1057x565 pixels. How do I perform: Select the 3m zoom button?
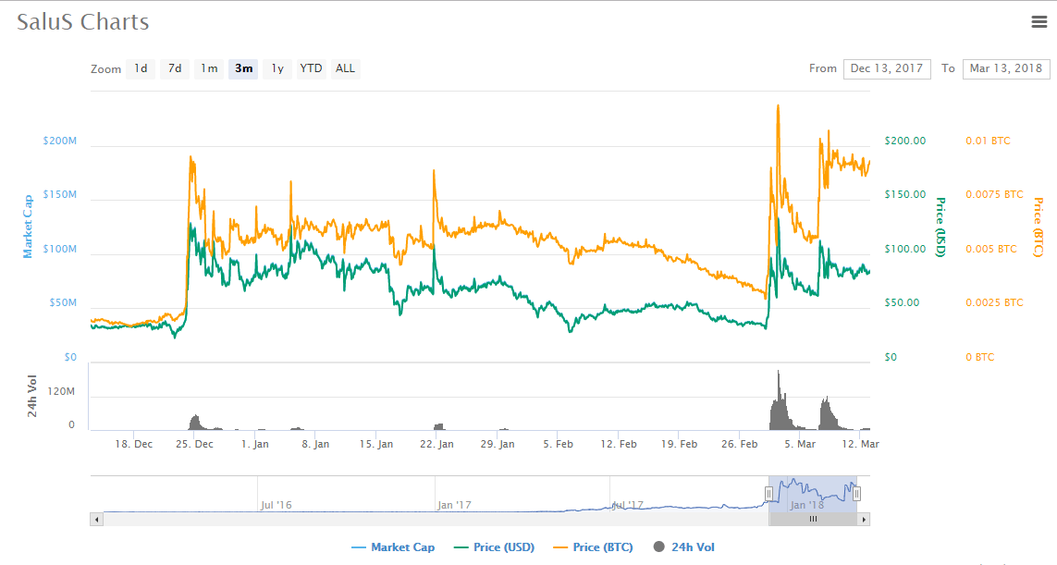[x=244, y=68]
